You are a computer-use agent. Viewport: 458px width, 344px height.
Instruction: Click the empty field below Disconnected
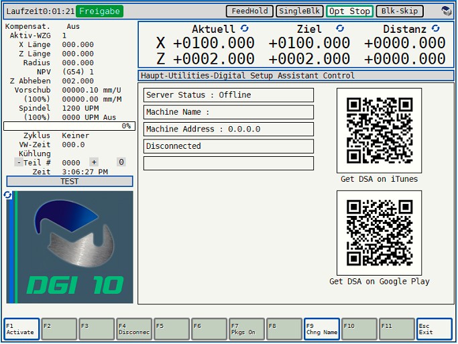229,163
